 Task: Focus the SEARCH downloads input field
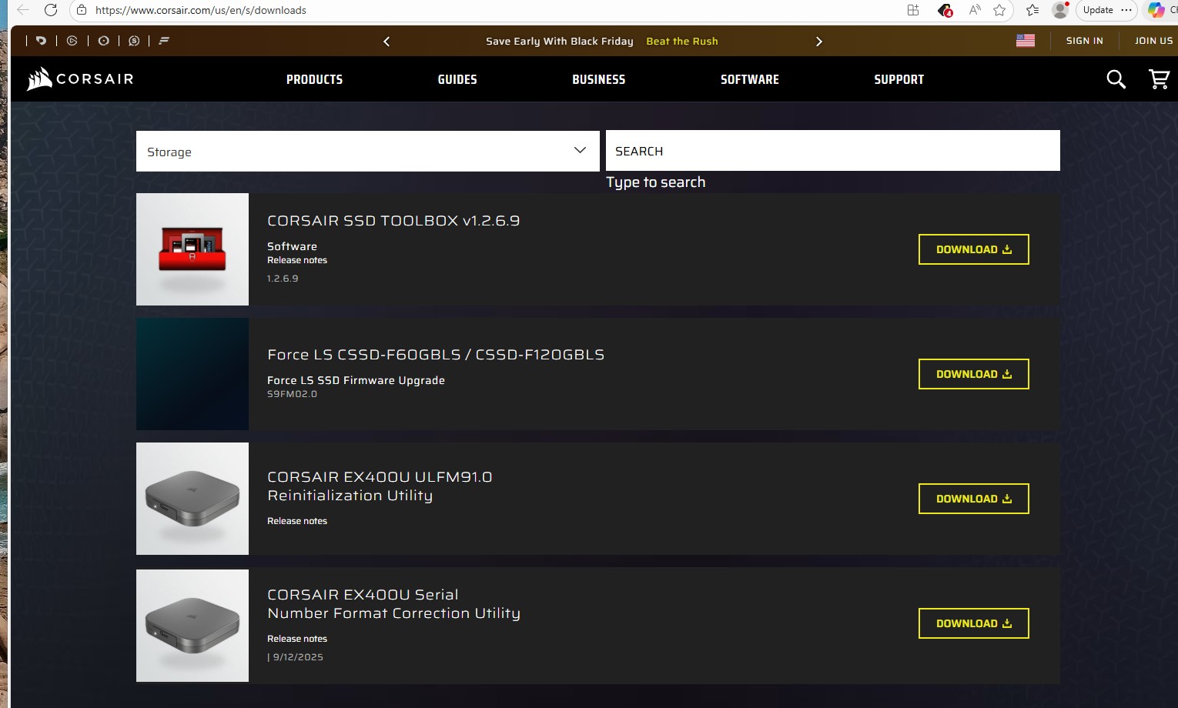[833, 151]
